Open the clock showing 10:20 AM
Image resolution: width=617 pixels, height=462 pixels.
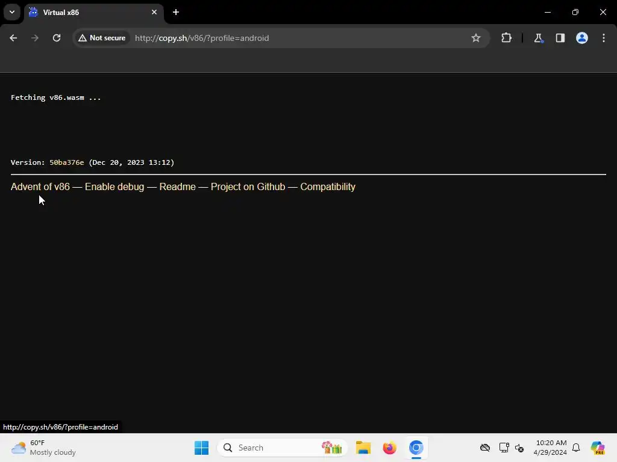[x=550, y=448]
